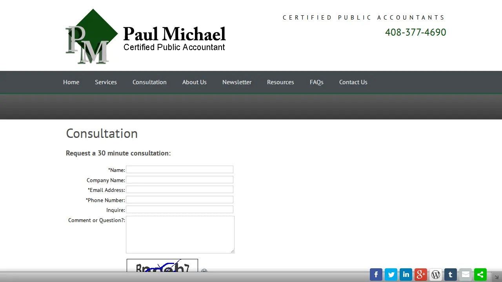Share page on Tumblr

click(451, 275)
